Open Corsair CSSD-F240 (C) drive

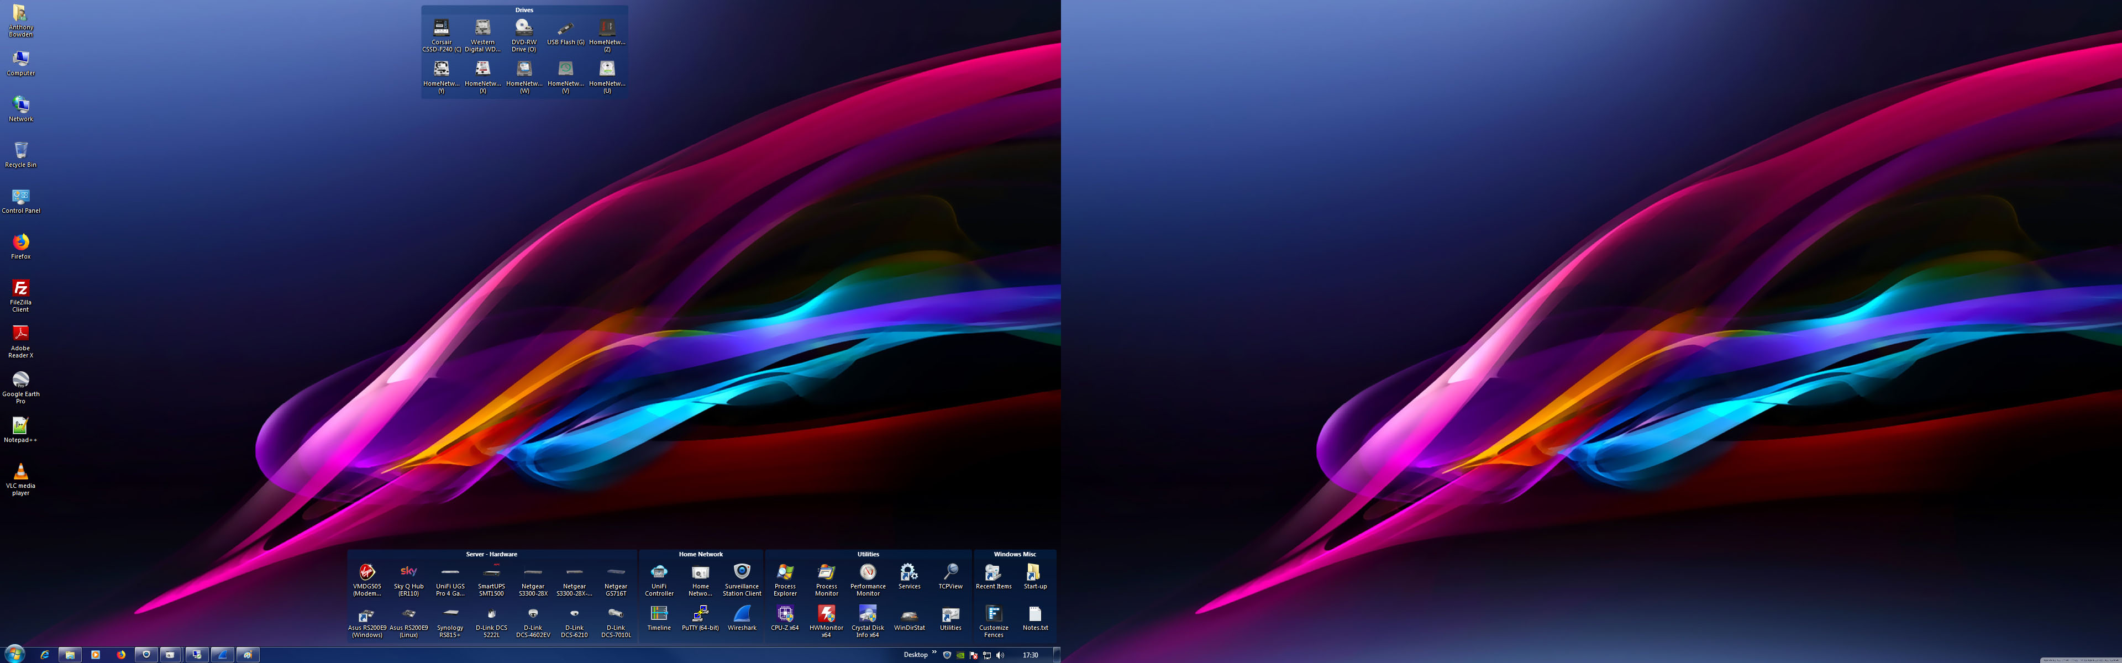[442, 29]
